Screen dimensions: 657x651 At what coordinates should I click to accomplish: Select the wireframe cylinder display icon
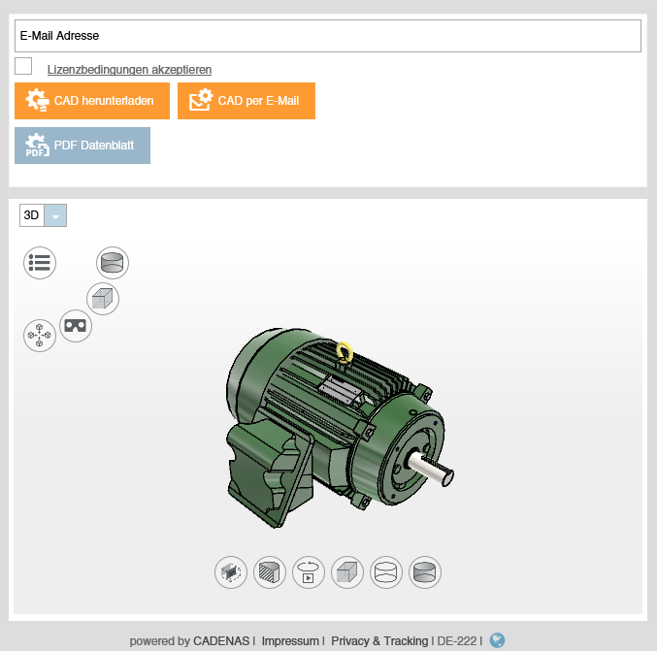[386, 572]
